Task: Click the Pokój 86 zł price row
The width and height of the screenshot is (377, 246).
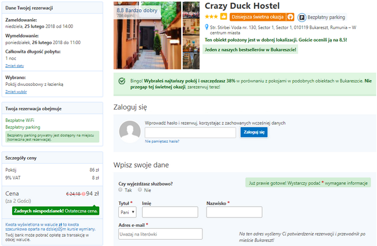Action: pos(52,170)
